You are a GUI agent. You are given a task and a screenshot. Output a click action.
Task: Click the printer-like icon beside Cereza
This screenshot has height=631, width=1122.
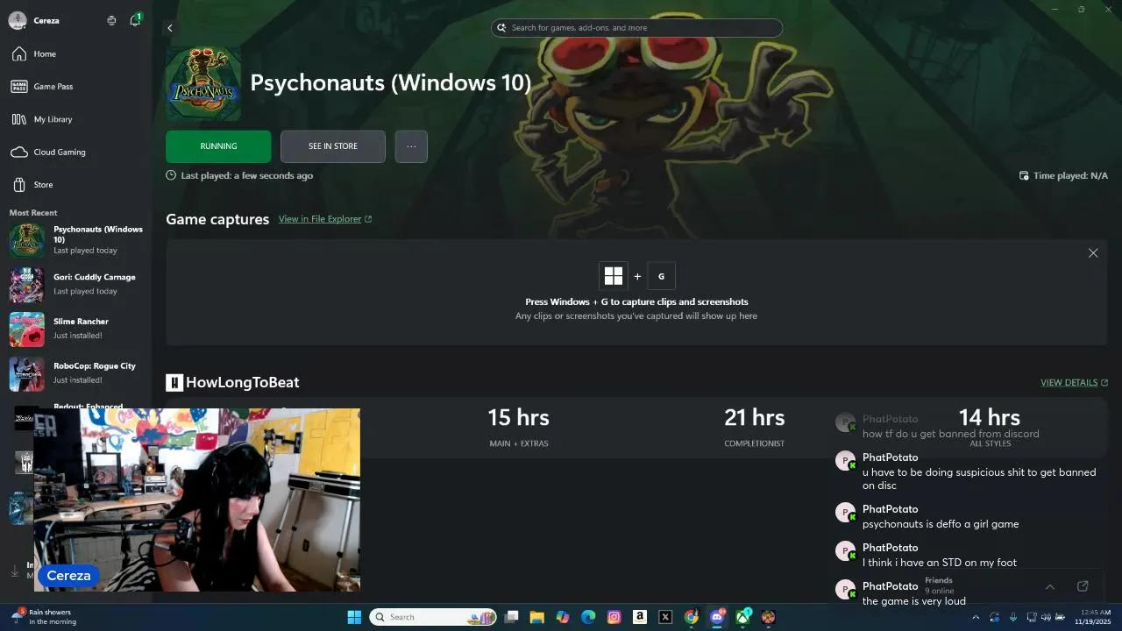[111, 20]
